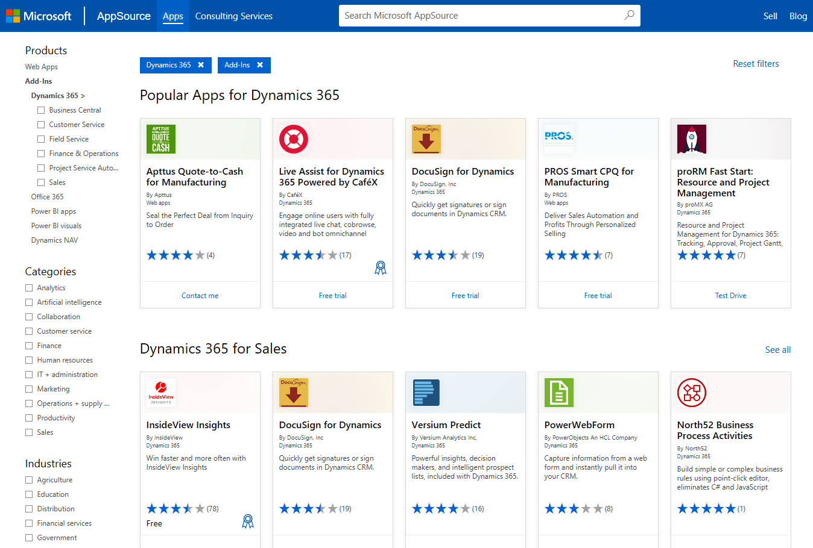Click Free trial on PROS Smart CPQ card
Image resolution: width=813 pixels, height=548 pixels.
point(598,296)
